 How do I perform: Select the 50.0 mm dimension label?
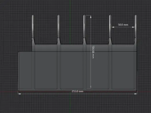123,25
